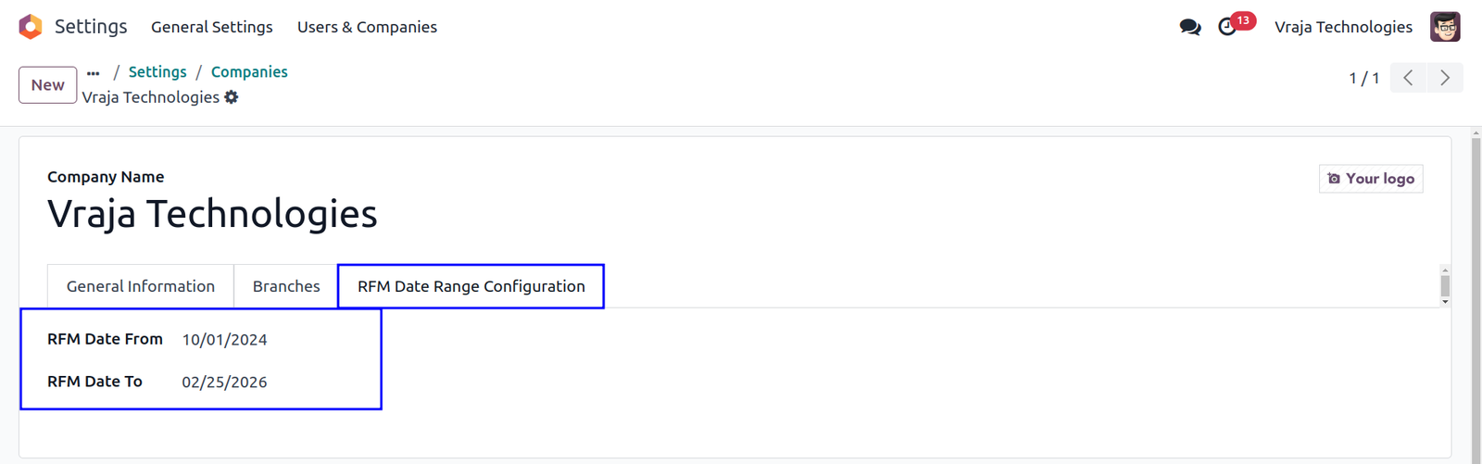Click the New button
This screenshot has height=464, width=1482.
(48, 85)
